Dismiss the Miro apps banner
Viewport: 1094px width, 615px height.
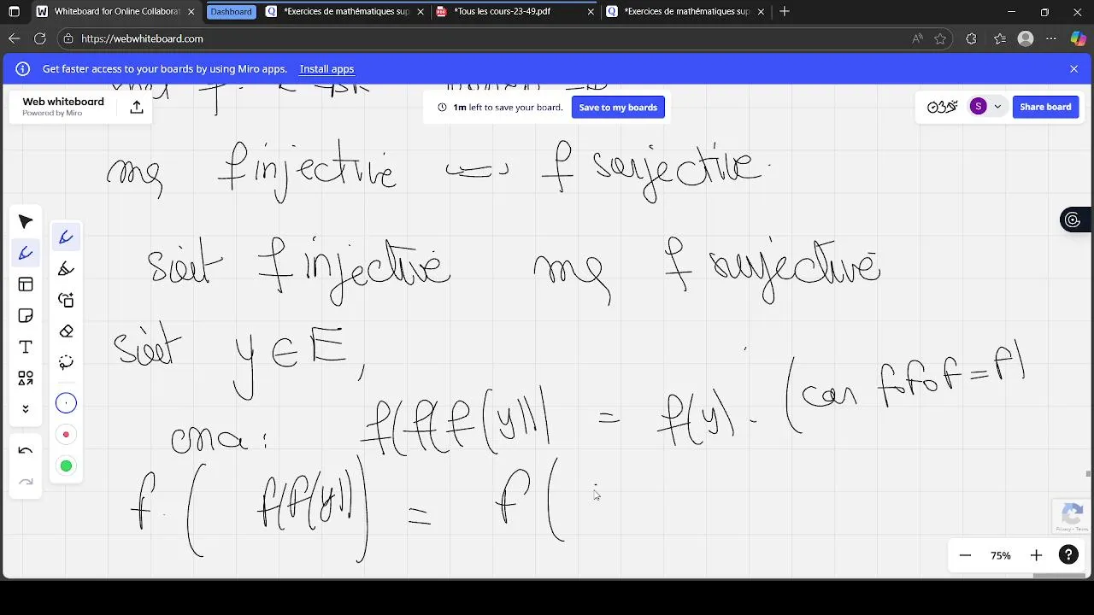coord(1074,69)
